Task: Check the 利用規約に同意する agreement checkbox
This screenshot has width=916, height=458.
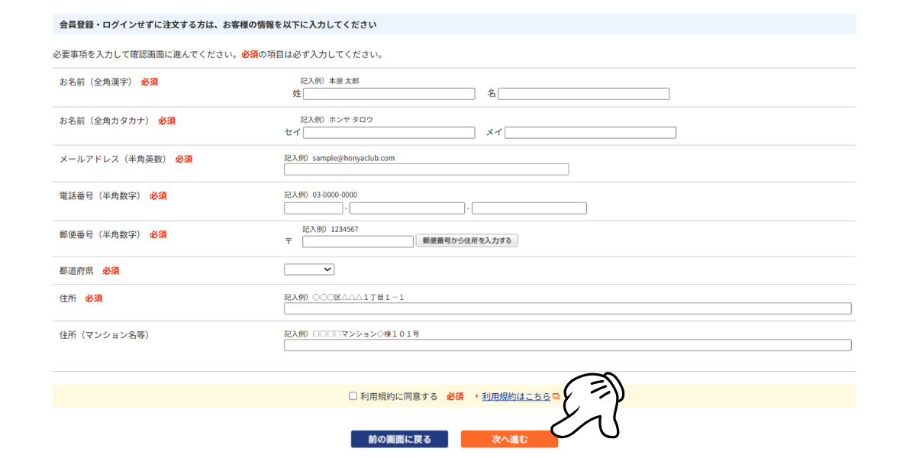Action: coord(353,395)
